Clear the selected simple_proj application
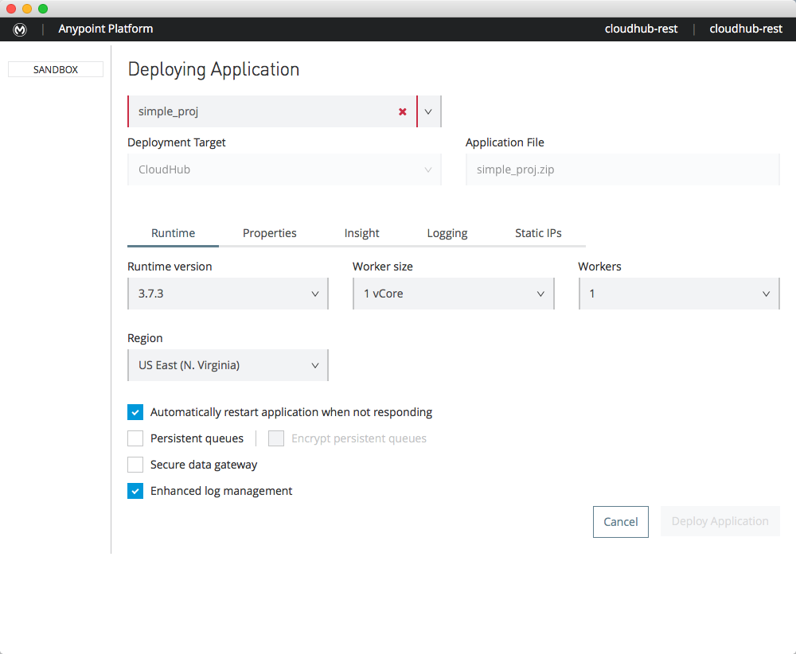Viewport: 796px width, 654px height. [x=402, y=111]
